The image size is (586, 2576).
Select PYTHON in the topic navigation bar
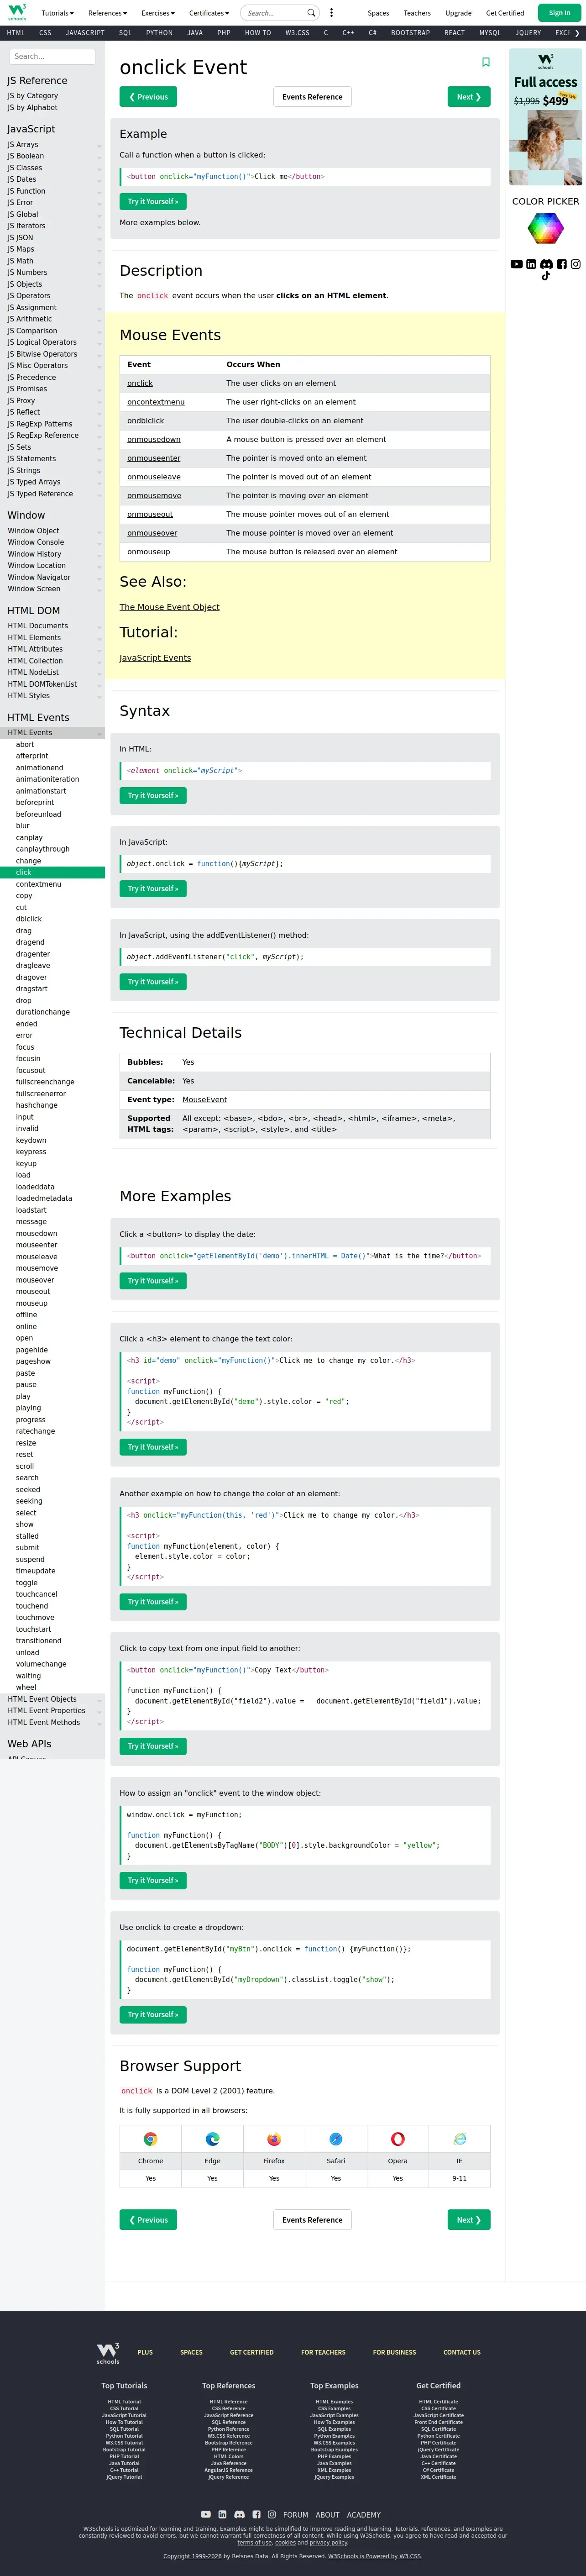coord(159,33)
